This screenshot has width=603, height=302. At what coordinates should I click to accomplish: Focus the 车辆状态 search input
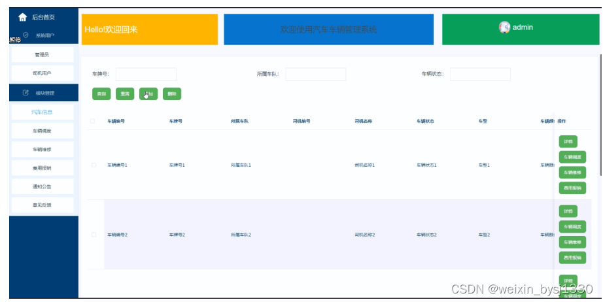(x=480, y=74)
